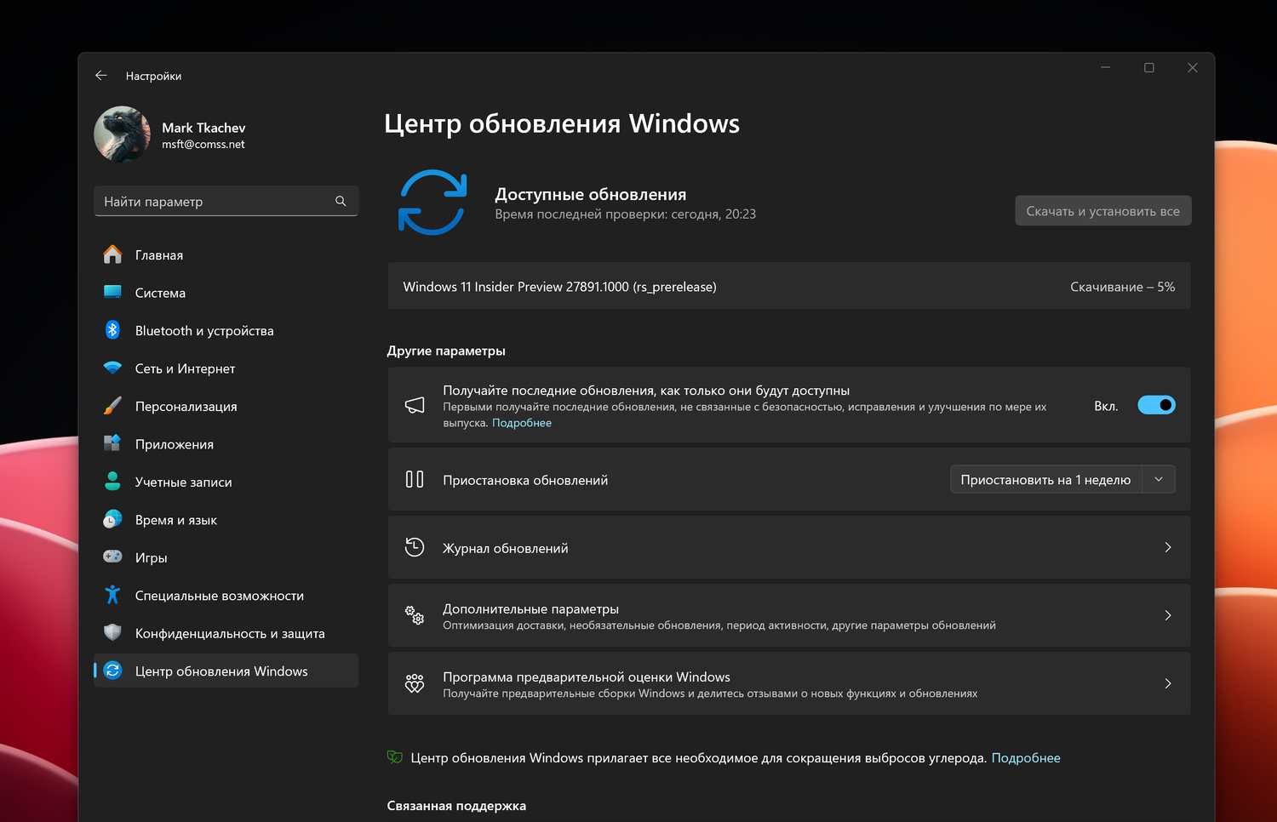The image size is (1277, 822).
Task: Select the Bluetooth и устройства icon in sidebar
Action: [x=112, y=330]
